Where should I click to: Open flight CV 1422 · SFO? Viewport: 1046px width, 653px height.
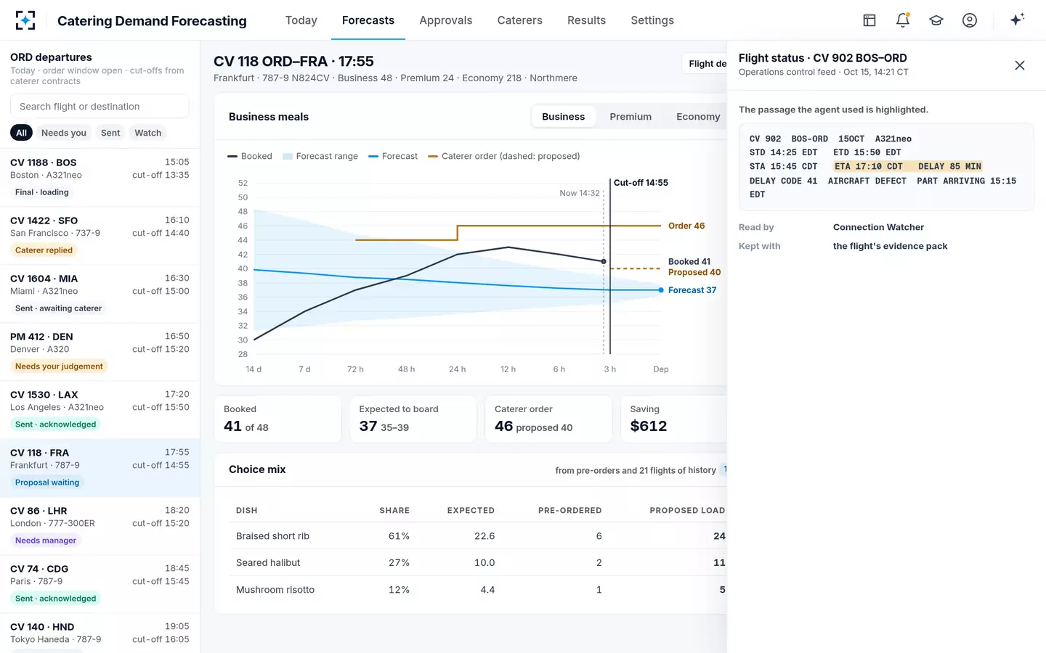100,236
